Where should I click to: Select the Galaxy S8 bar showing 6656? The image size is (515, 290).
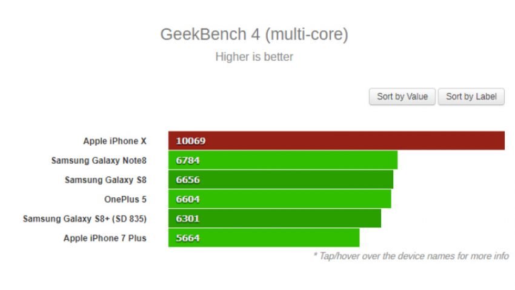tap(281, 180)
